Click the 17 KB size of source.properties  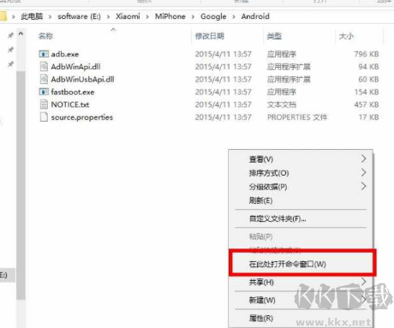[x=368, y=117]
